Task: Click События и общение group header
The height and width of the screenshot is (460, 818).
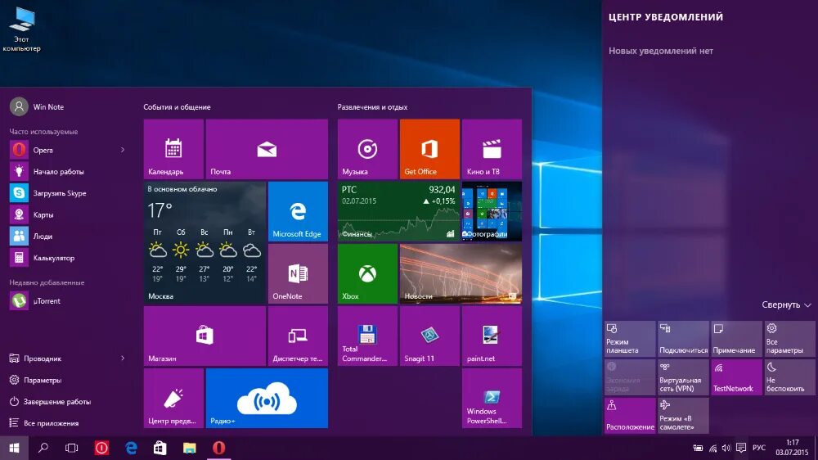Action: (x=177, y=107)
